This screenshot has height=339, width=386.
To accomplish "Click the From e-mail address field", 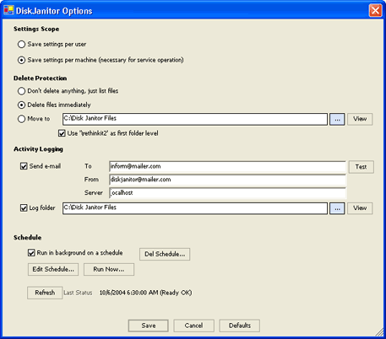I will 227,180.
